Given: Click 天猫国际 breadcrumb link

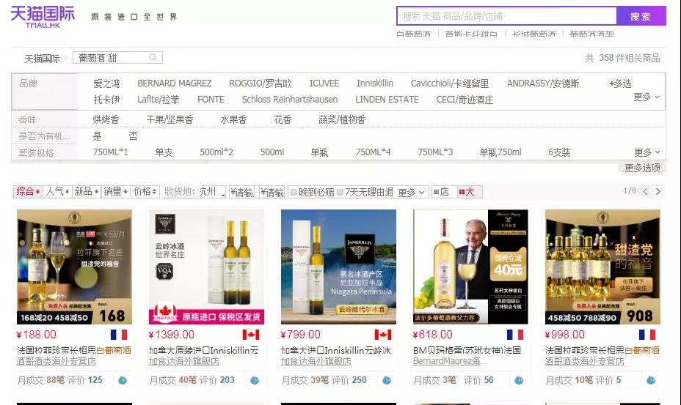Looking at the screenshot, I should (42, 58).
